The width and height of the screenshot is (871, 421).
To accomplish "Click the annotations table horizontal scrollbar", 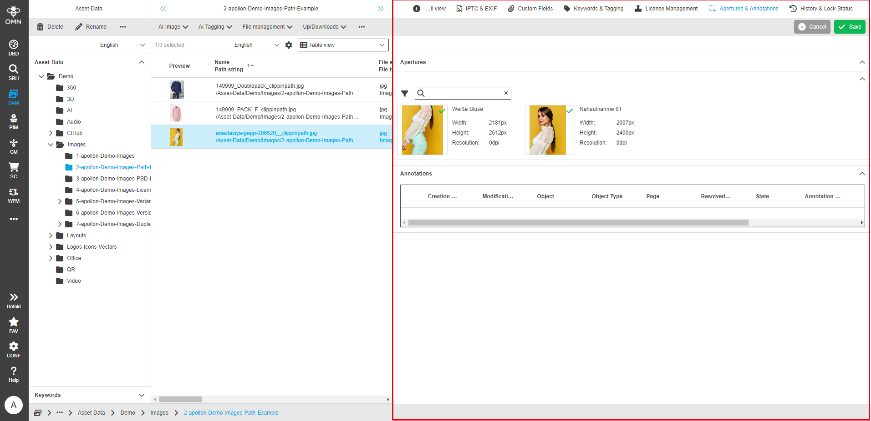I will pos(578,223).
